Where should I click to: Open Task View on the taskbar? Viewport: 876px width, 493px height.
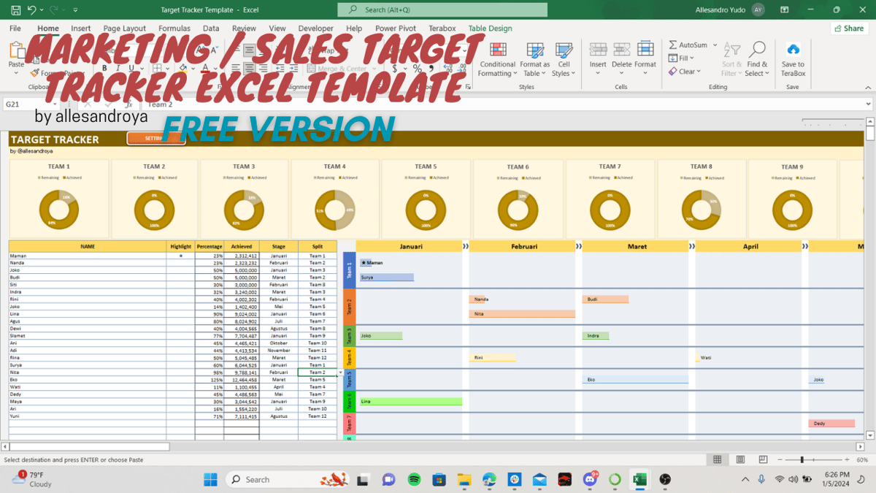pyautogui.click(x=364, y=479)
